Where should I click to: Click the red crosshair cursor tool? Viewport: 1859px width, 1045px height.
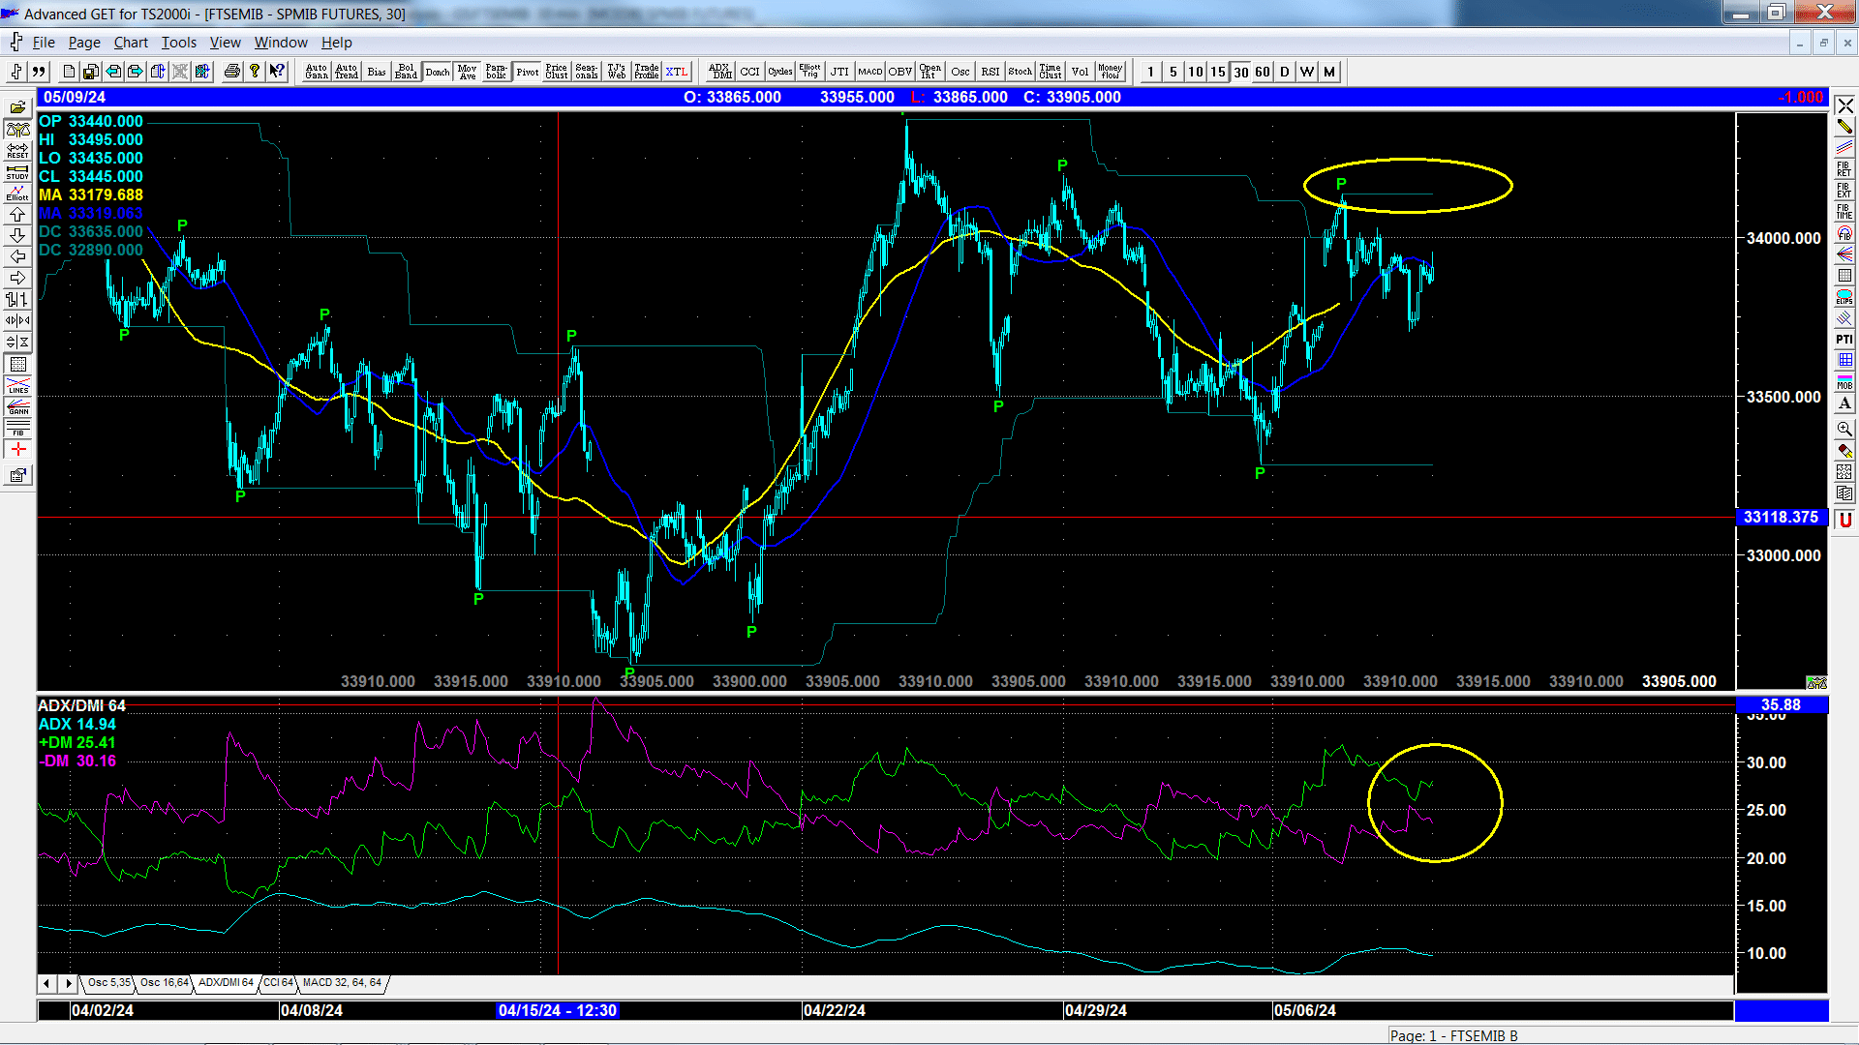(17, 449)
